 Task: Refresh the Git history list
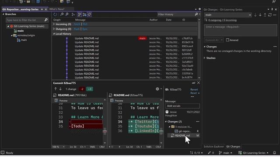[55, 14]
